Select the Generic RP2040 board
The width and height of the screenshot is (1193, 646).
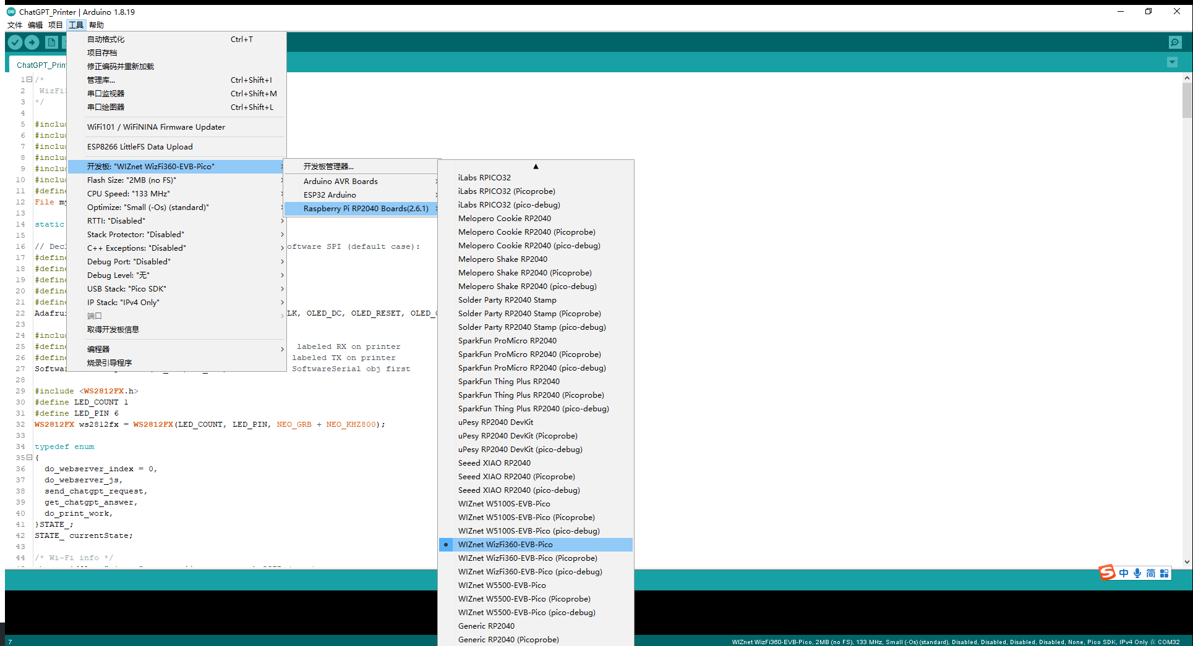point(486,626)
